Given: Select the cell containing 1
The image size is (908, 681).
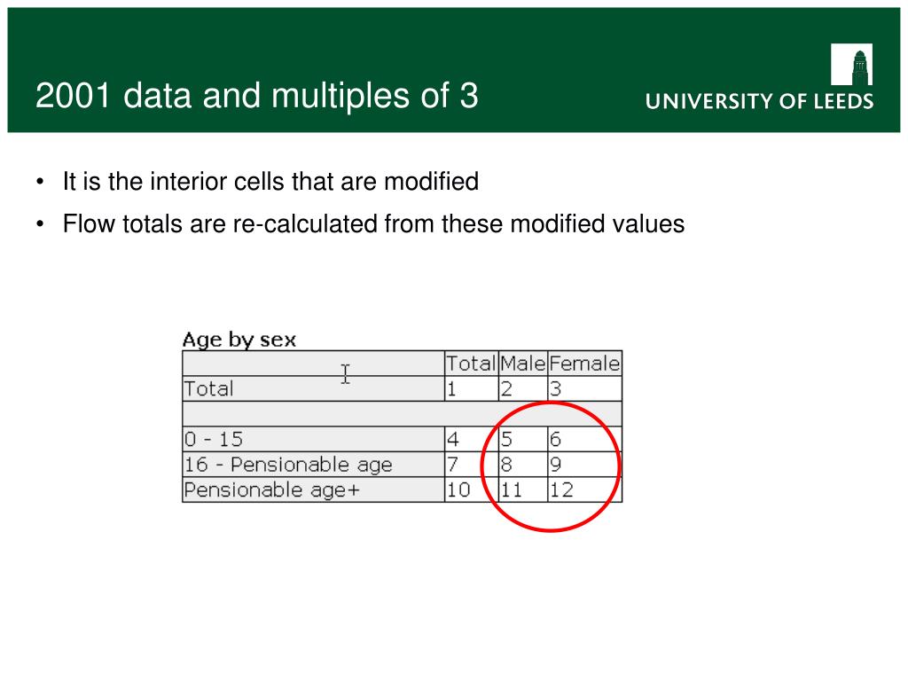Looking at the screenshot, I should pyautogui.click(x=472, y=388).
